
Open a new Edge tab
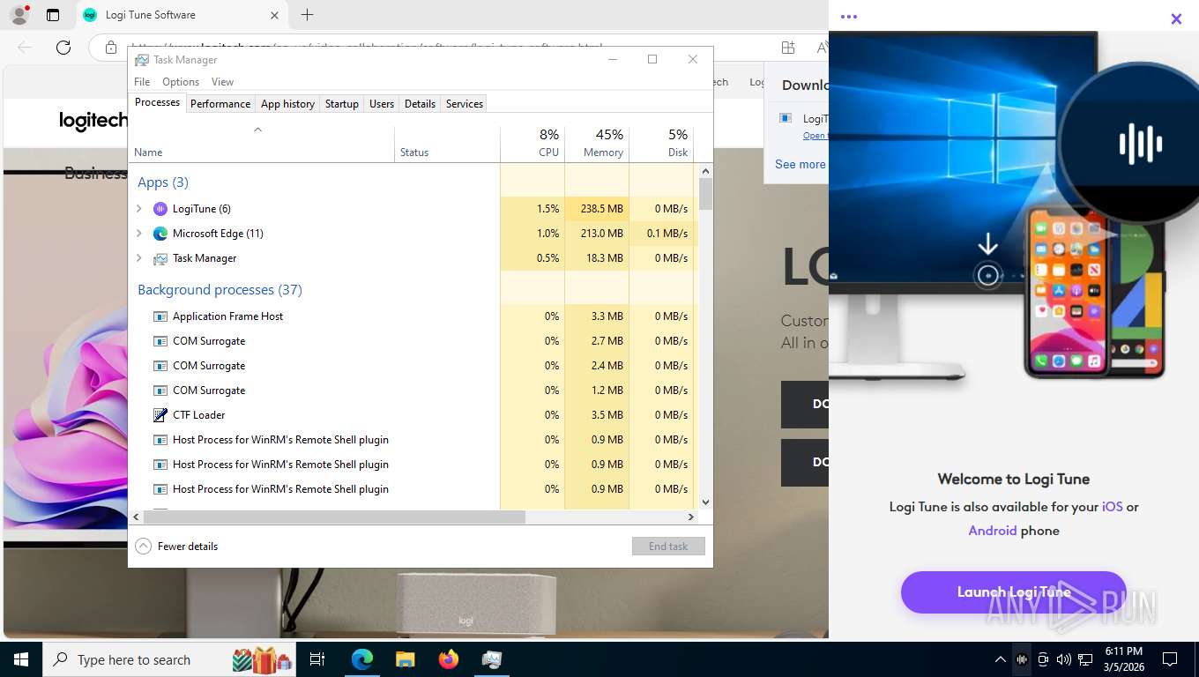click(x=307, y=15)
